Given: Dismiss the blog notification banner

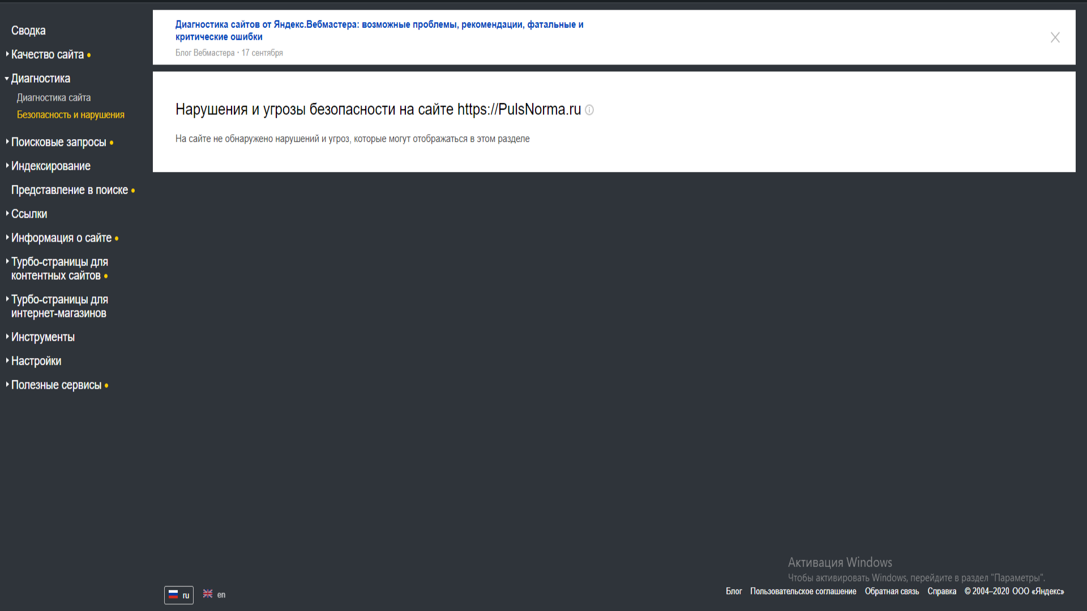Looking at the screenshot, I should pyautogui.click(x=1055, y=37).
